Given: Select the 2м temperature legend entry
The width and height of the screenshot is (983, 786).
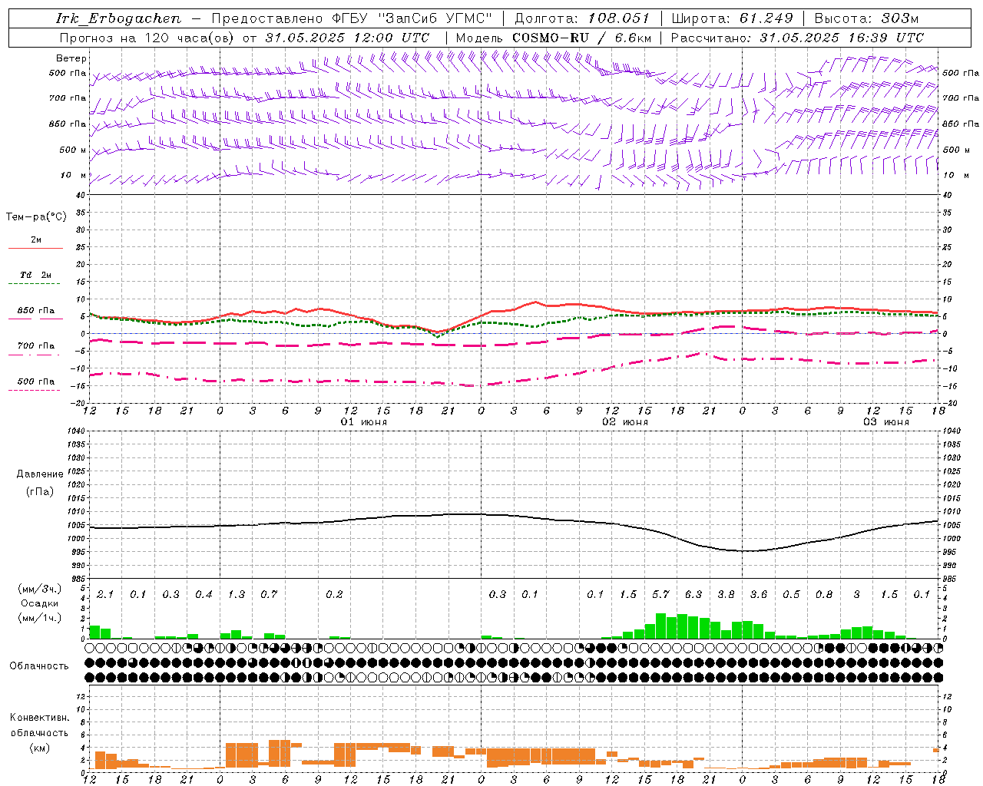Looking at the screenshot, I should tap(36, 240).
